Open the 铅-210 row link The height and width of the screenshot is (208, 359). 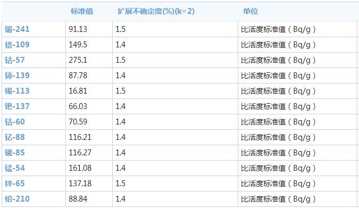[17, 199]
